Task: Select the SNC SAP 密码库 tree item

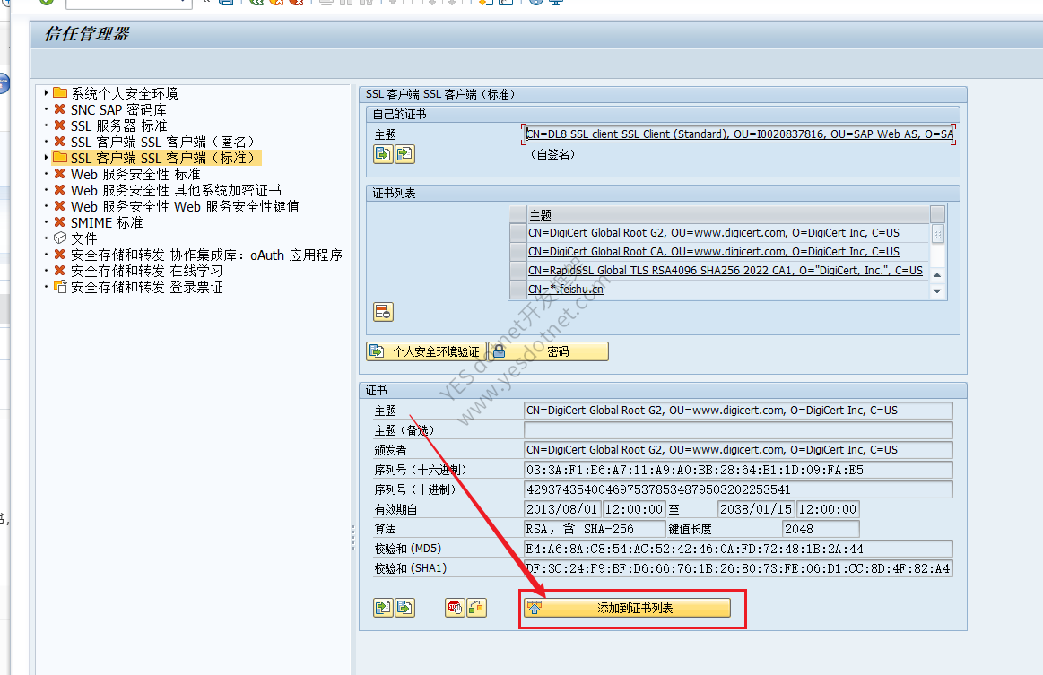Action: tap(118, 109)
